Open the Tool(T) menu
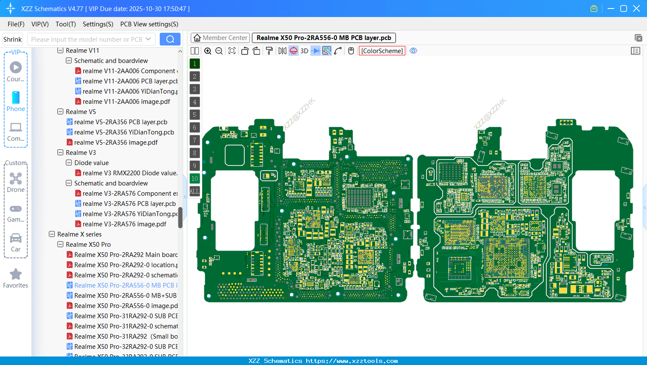Screen dimensions: 647x365 pyautogui.click(x=65, y=24)
